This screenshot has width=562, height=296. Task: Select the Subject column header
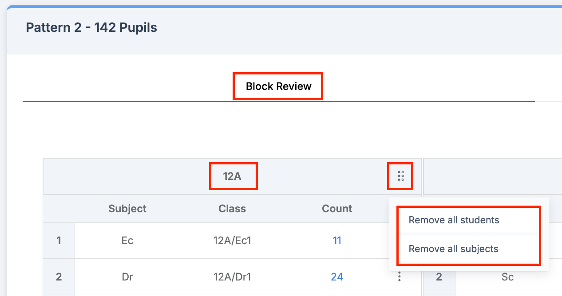127,208
